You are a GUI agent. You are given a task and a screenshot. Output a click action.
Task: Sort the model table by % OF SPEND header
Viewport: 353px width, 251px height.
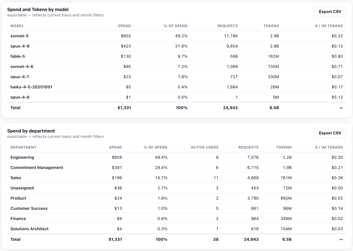click(x=176, y=26)
